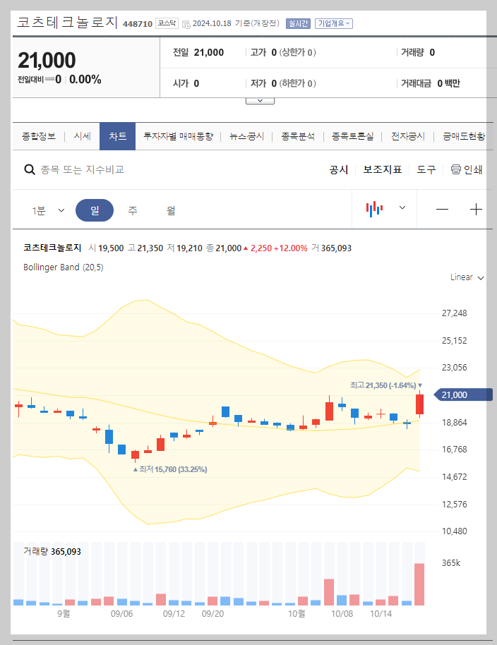Expand price details with center chevron
497x645 pixels.
point(260,100)
